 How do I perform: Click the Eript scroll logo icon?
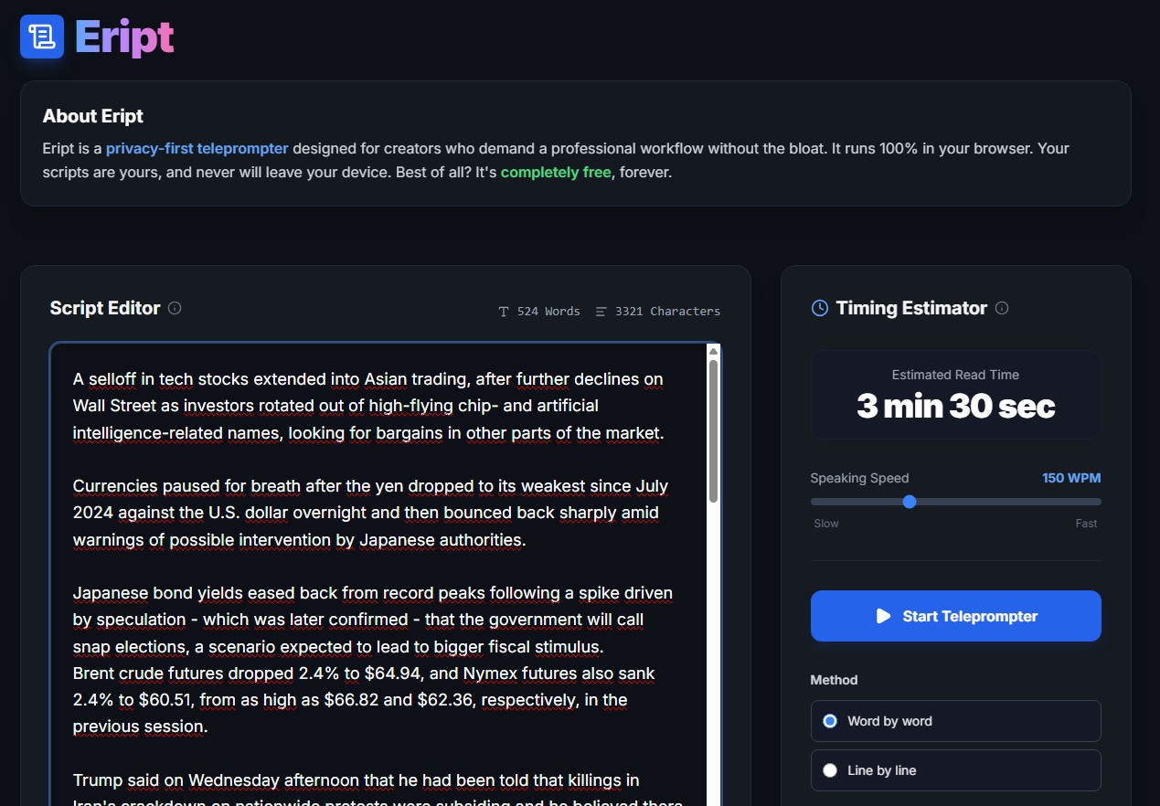42,37
